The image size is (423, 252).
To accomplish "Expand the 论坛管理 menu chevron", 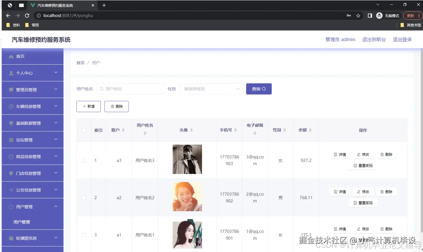I will tap(56, 140).
